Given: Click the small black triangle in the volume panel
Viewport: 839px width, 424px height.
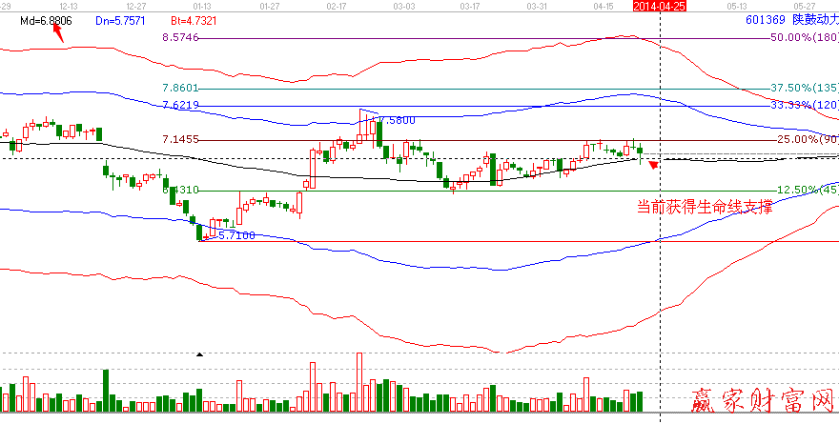Looking at the screenshot, I should 199,354.
